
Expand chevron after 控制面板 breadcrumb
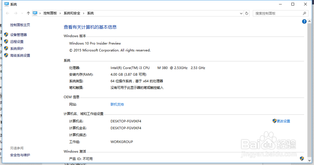[60, 13]
